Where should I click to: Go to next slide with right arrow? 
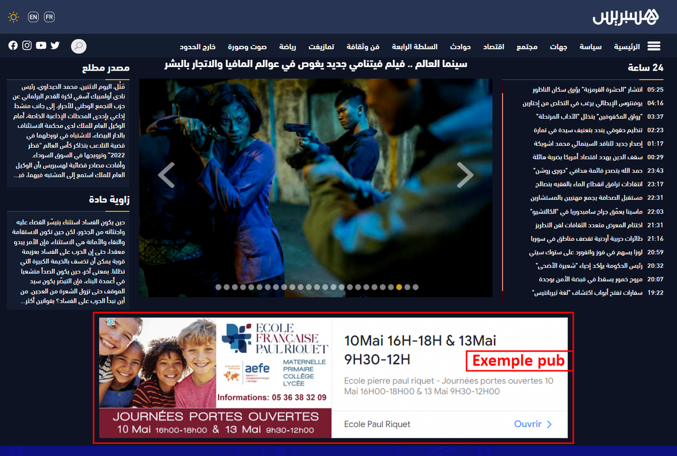coord(464,175)
